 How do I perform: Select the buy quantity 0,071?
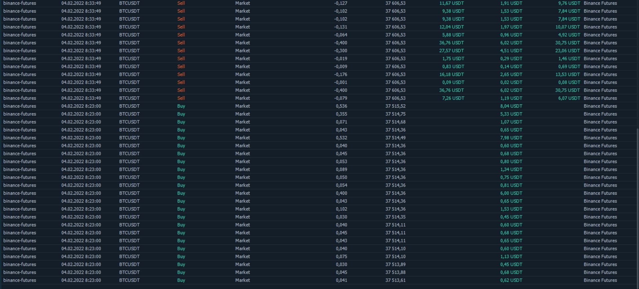click(x=341, y=122)
